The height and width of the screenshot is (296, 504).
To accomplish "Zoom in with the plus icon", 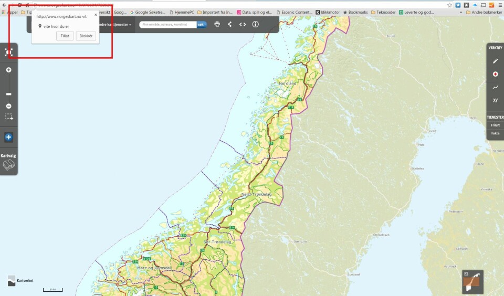I will [x=8, y=70].
